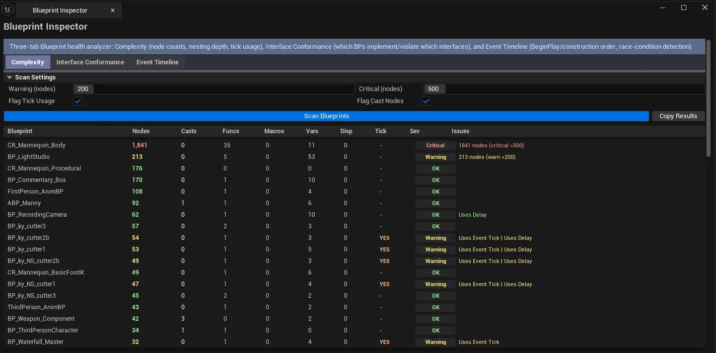The width and height of the screenshot is (716, 353).
Task: Edit the Warning (nodes) value field
Action: (x=214, y=89)
